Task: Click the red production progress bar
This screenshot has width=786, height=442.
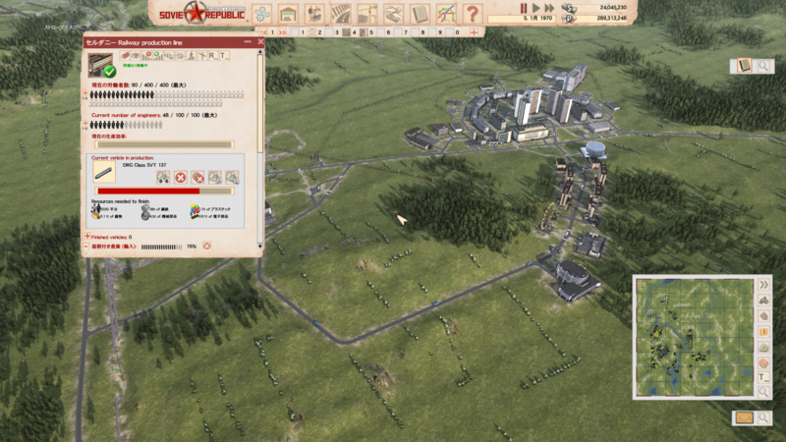Action: [148, 191]
